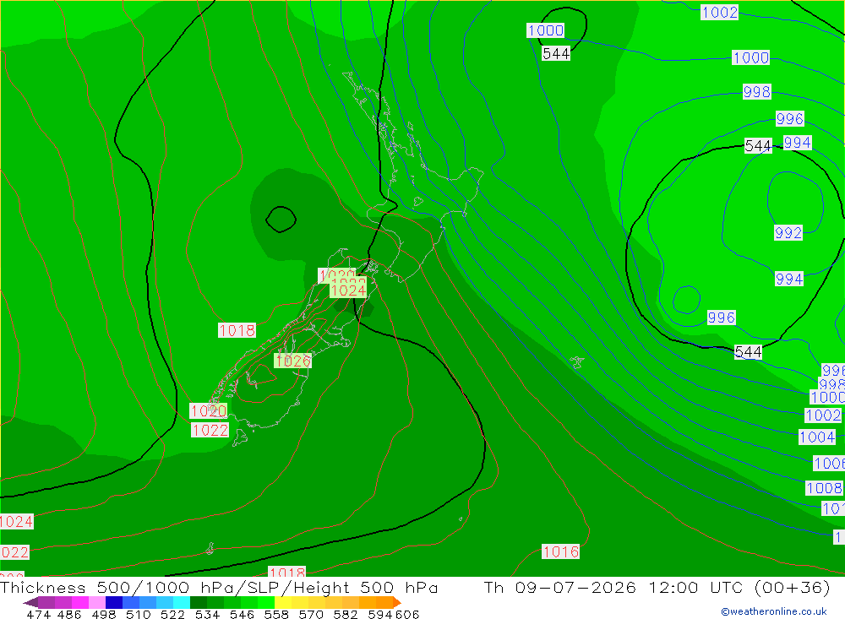Pick the dark blue legend swatch
845x619 pixels.
coord(114,602)
